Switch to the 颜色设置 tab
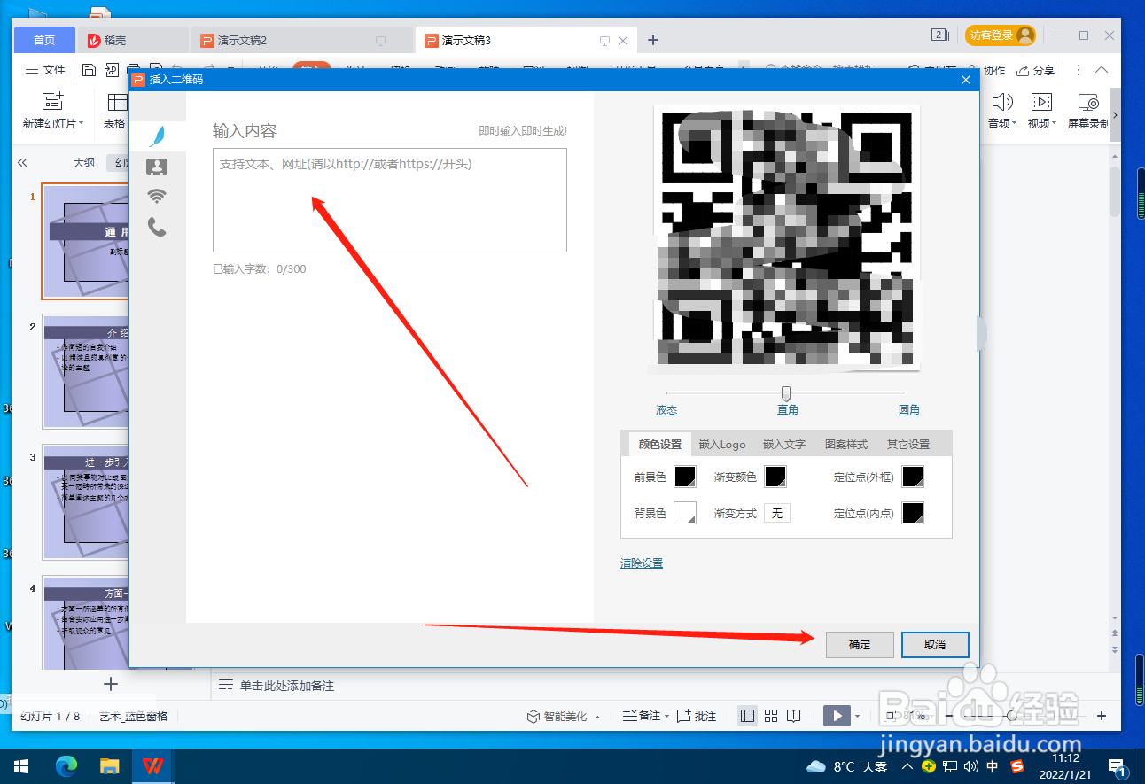 tap(659, 444)
